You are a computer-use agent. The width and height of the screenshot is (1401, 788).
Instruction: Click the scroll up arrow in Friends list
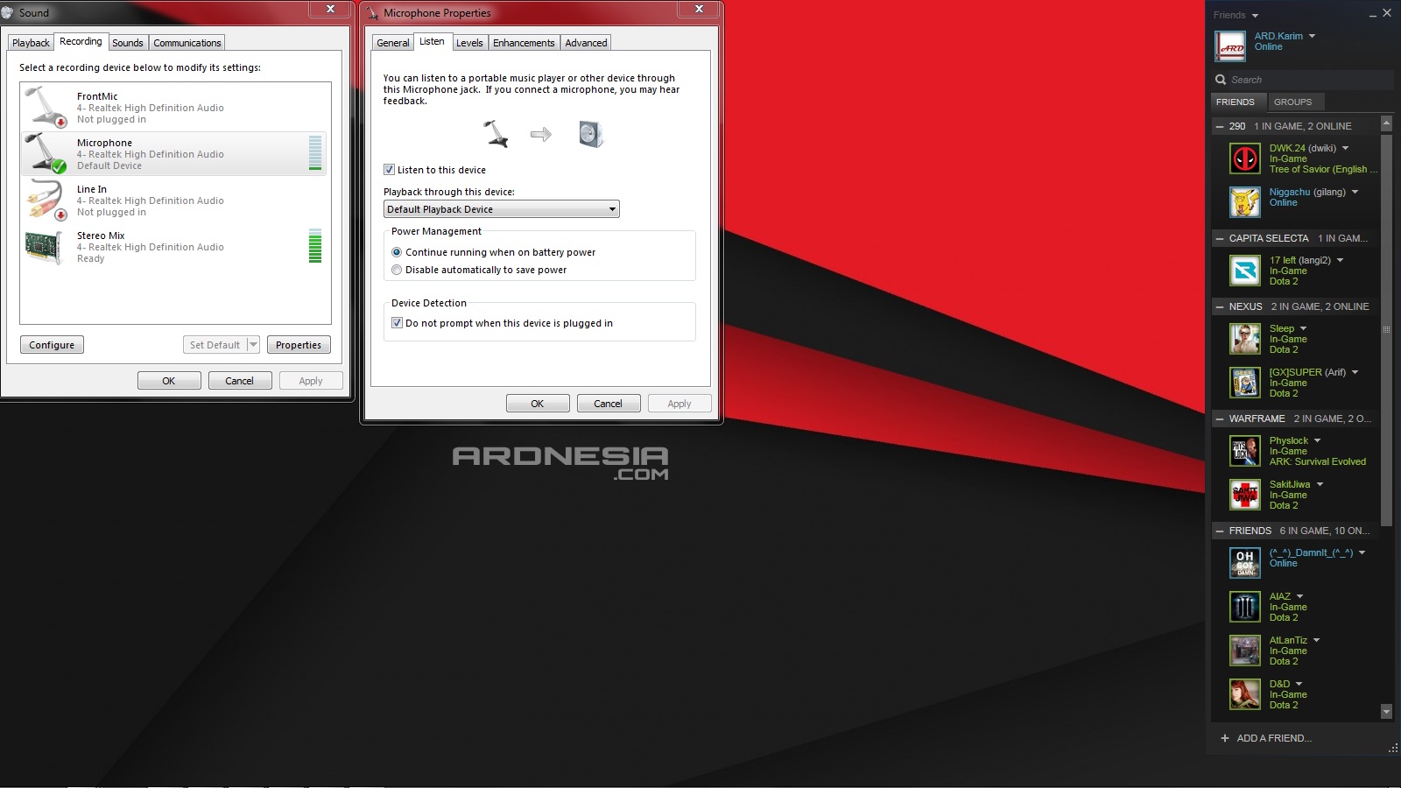(1386, 124)
